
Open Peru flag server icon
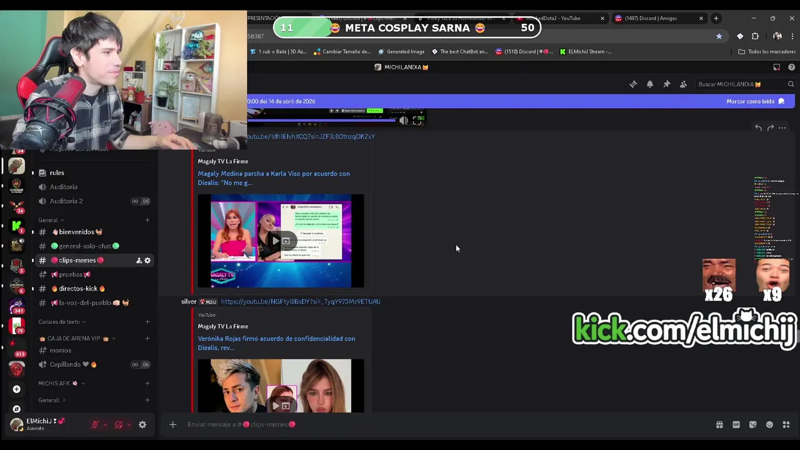[16, 326]
